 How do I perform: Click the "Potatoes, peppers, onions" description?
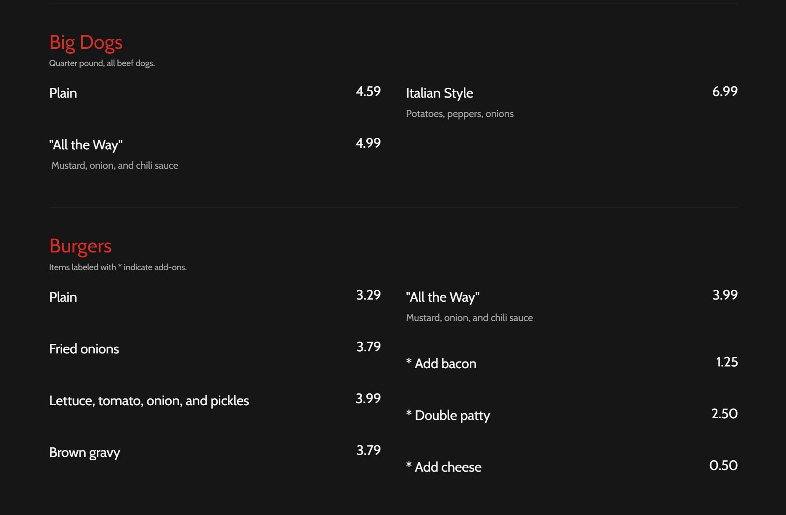click(460, 114)
